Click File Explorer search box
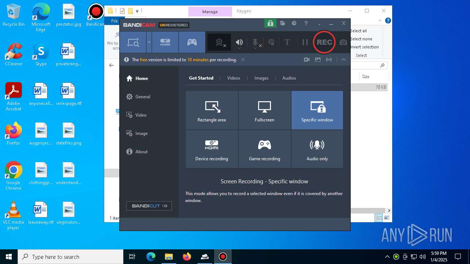This screenshot has height=264, width=470. click(369, 65)
